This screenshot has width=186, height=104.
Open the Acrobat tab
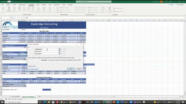[70, 5]
